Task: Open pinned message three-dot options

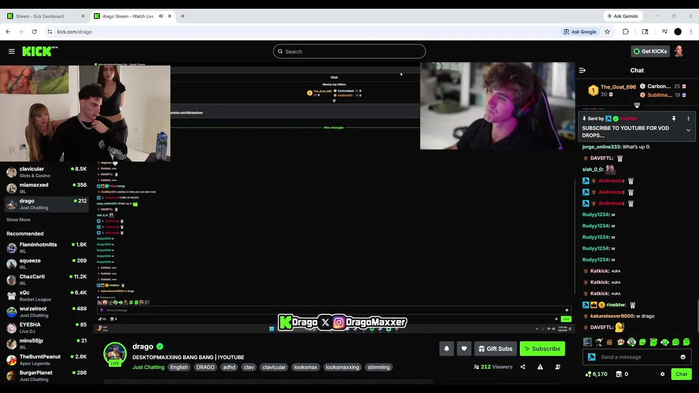Action: click(688, 118)
